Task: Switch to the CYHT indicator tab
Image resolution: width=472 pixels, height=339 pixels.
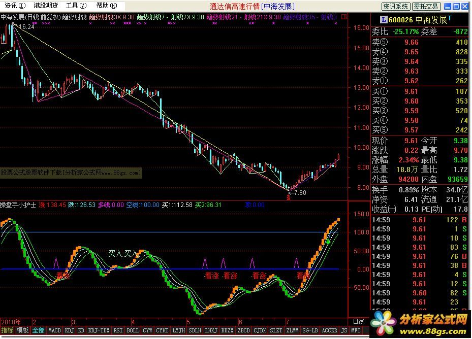Action: click(x=162, y=330)
